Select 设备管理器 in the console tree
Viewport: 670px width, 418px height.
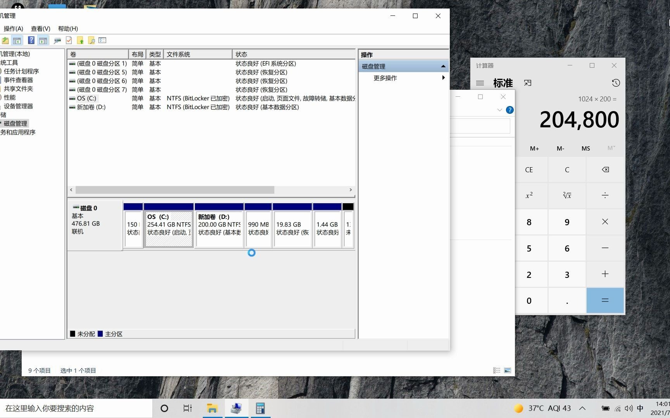18,106
